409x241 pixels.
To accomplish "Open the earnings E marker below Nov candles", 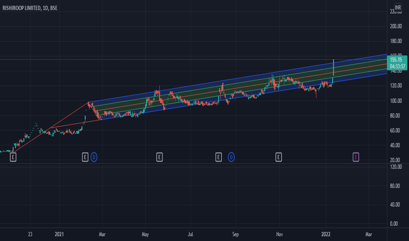I will (x=278, y=157).
